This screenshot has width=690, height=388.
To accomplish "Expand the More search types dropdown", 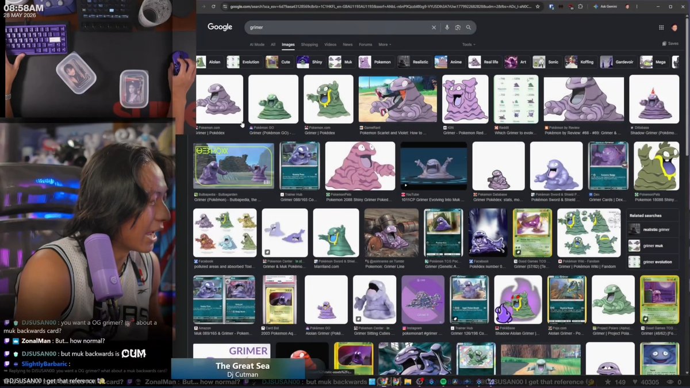I will [385, 44].
